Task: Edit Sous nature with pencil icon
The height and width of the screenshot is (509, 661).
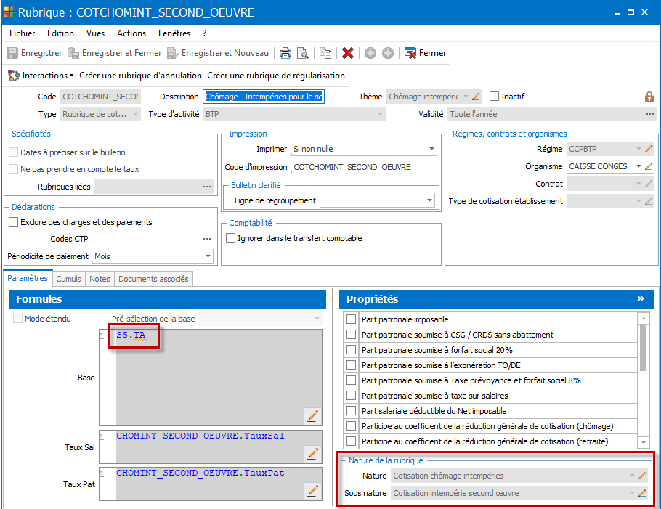Action: pyautogui.click(x=642, y=493)
